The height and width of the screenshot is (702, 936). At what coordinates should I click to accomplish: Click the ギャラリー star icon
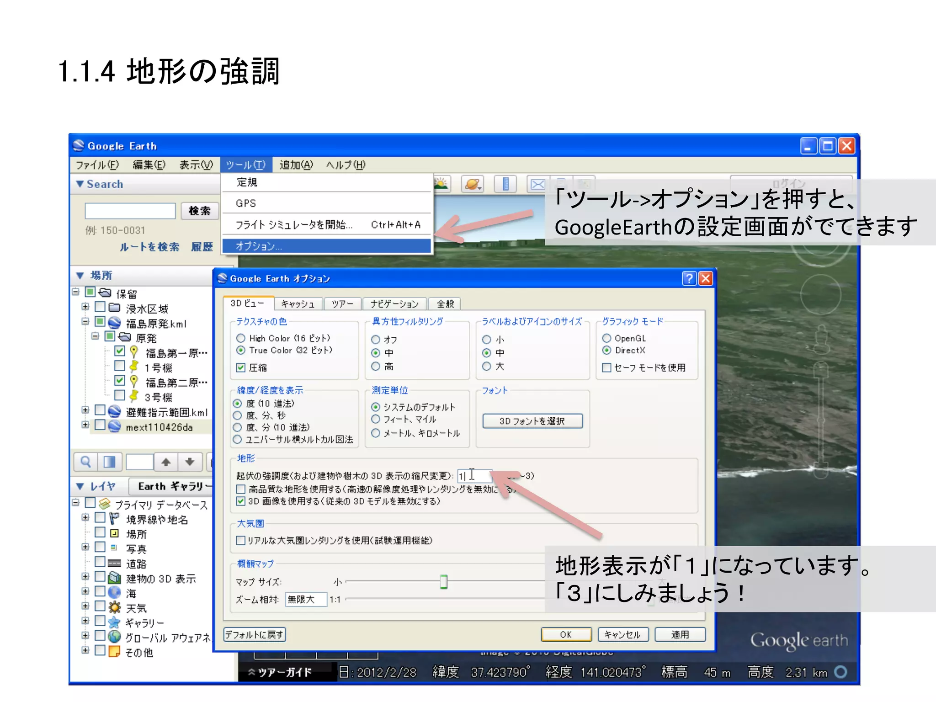click(x=114, y=622)
